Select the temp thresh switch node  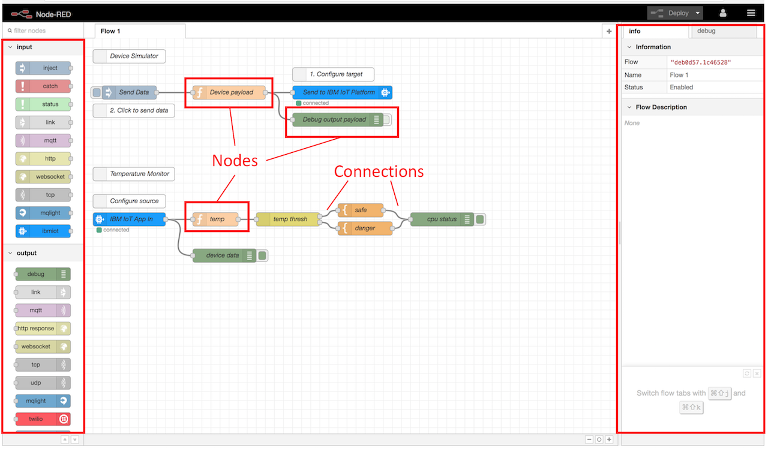[287, 219]
